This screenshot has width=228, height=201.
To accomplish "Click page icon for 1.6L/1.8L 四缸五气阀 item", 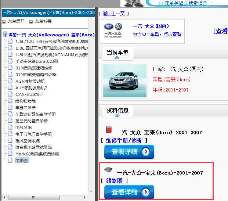I will pos(10,41).
